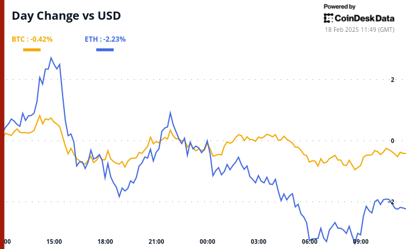Click the y-axis label -2
Viewport: 406px width, 249px height.
point(391,202)
